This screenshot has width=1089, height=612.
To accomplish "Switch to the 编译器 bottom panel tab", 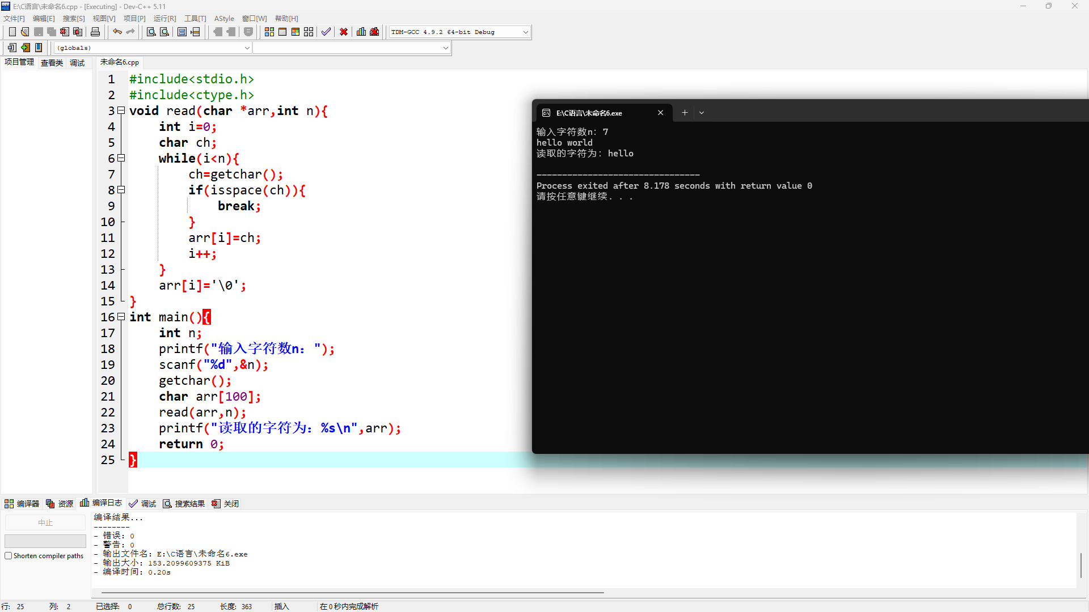I will pyautogui.click(x=22, y=504).
